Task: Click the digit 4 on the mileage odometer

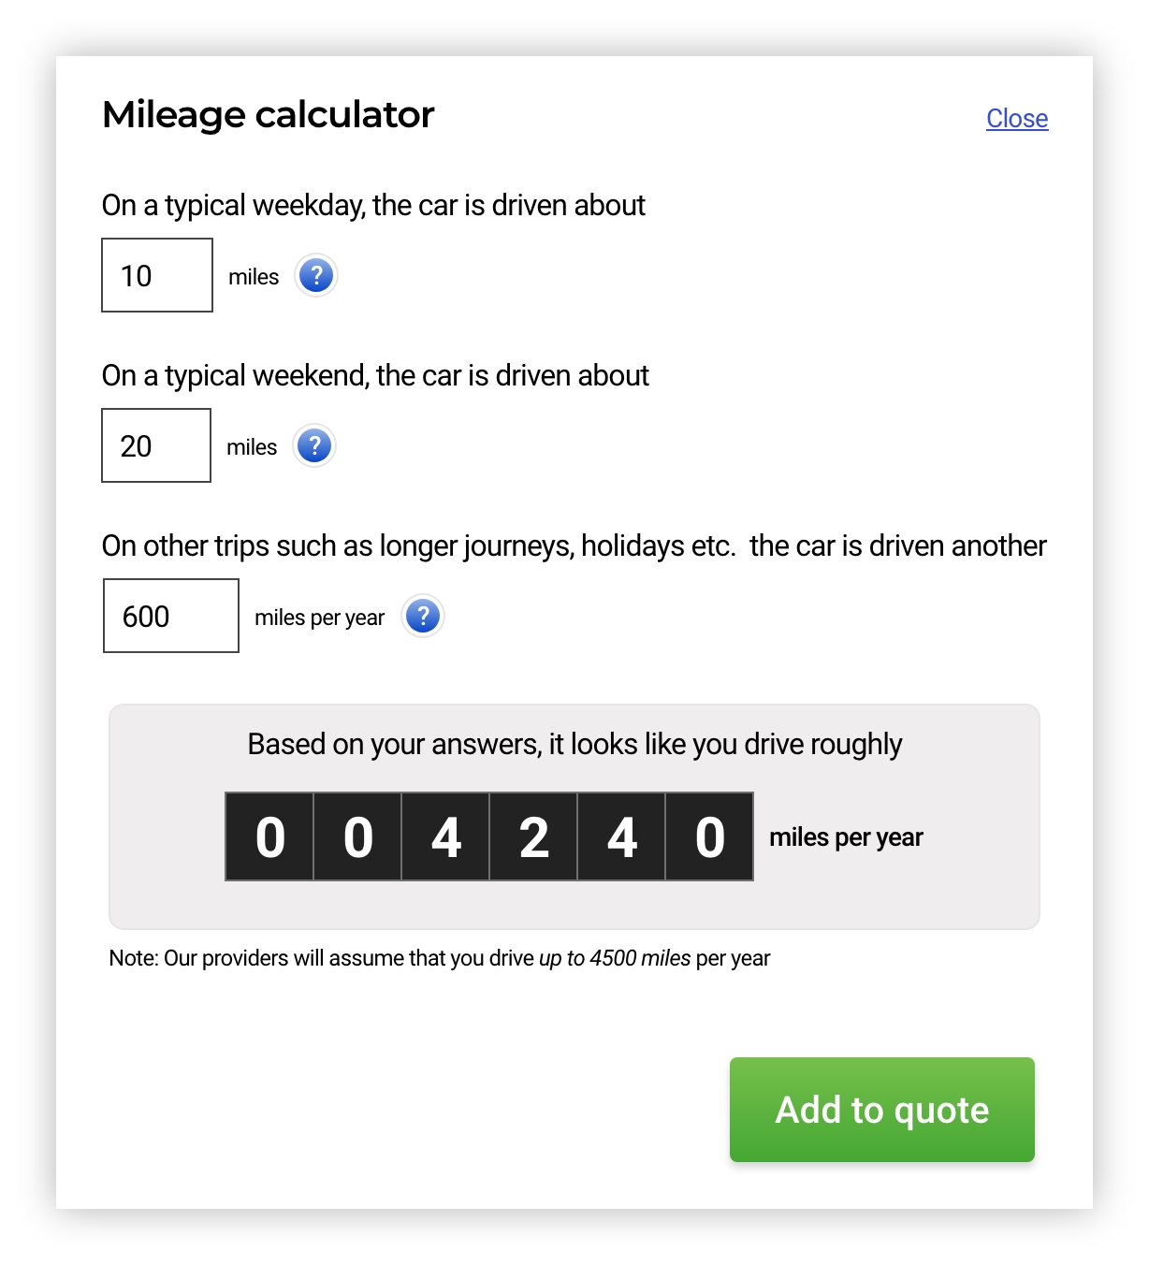Action: point(445,837)
